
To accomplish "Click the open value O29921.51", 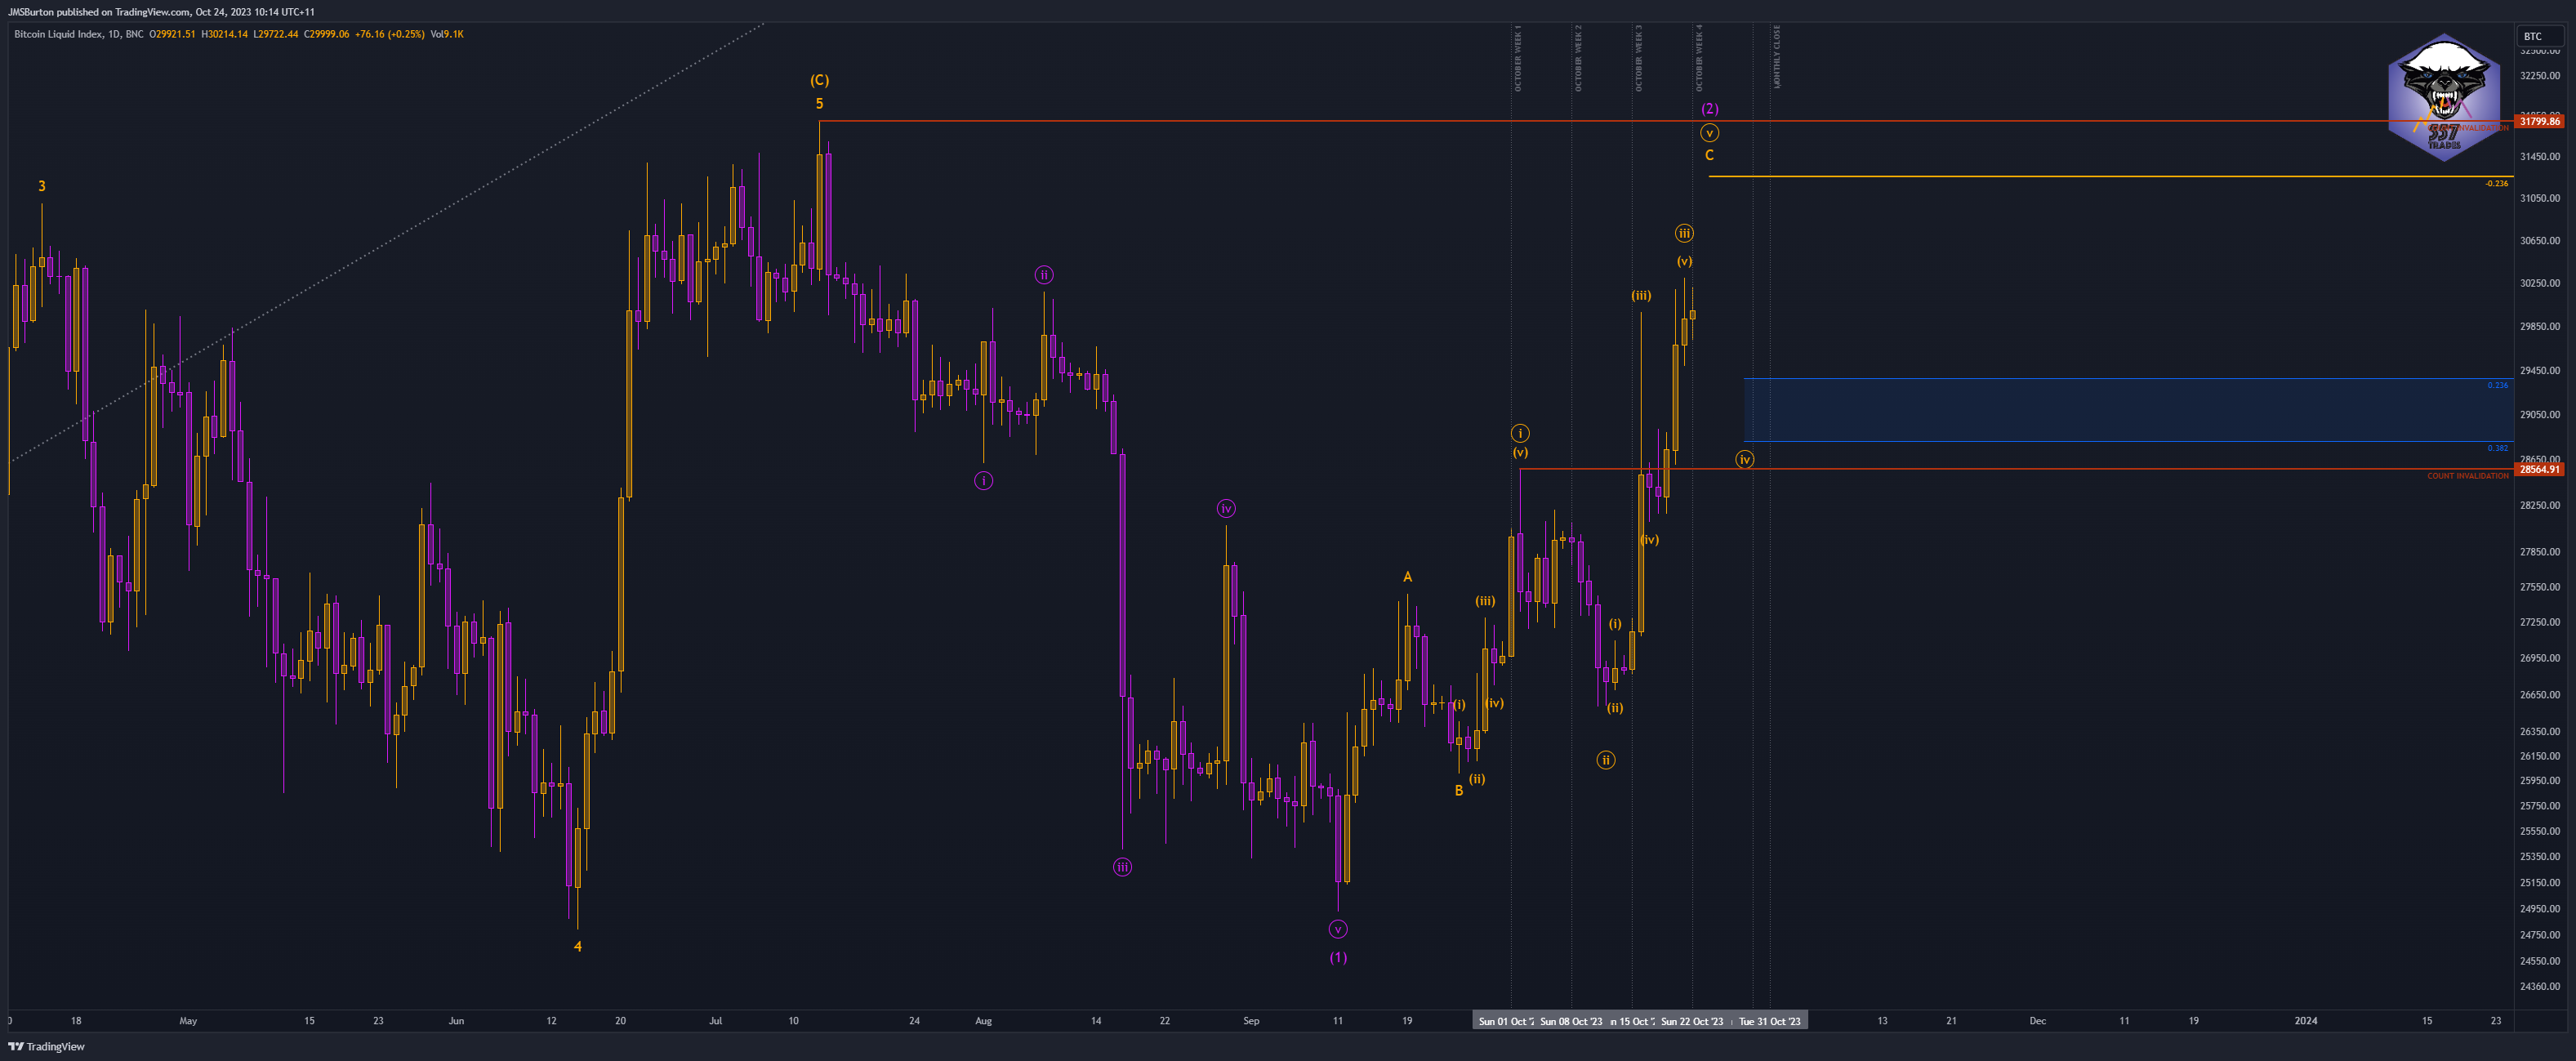I will point(173,34).
